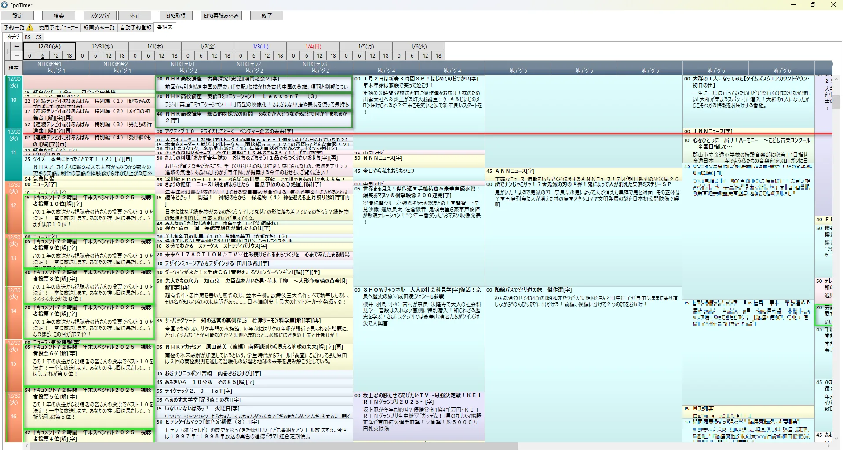Select the BS broadcast tab

coord(28,37)
